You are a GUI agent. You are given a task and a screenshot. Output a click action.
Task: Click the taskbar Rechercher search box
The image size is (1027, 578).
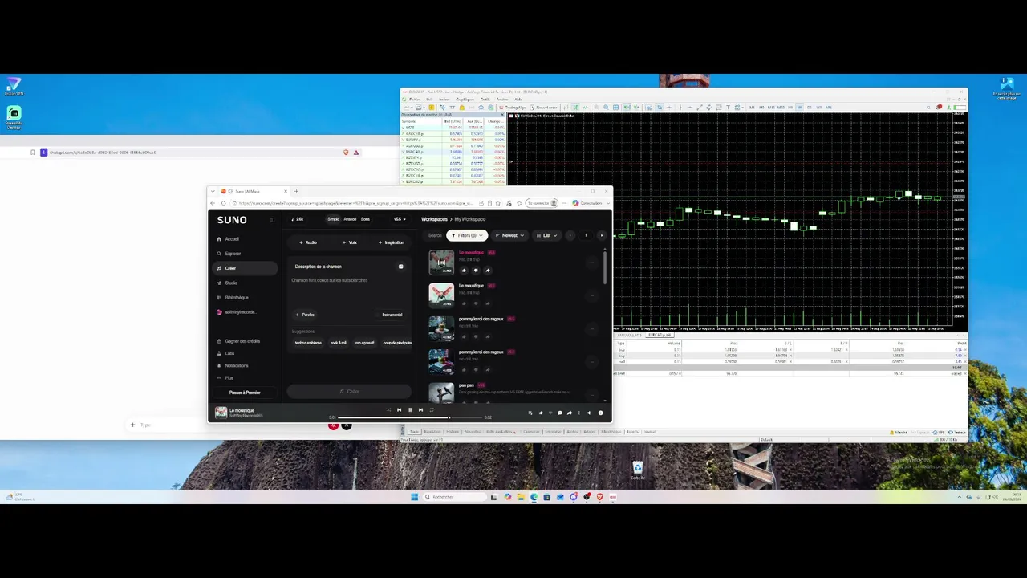(x=454, y=497)
